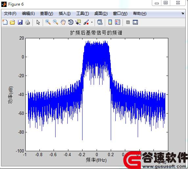Click the MATLAB logo in the title bar
The height and width of the screenshot is (169, 188).
pyautogui.click(x=4, y=4)
